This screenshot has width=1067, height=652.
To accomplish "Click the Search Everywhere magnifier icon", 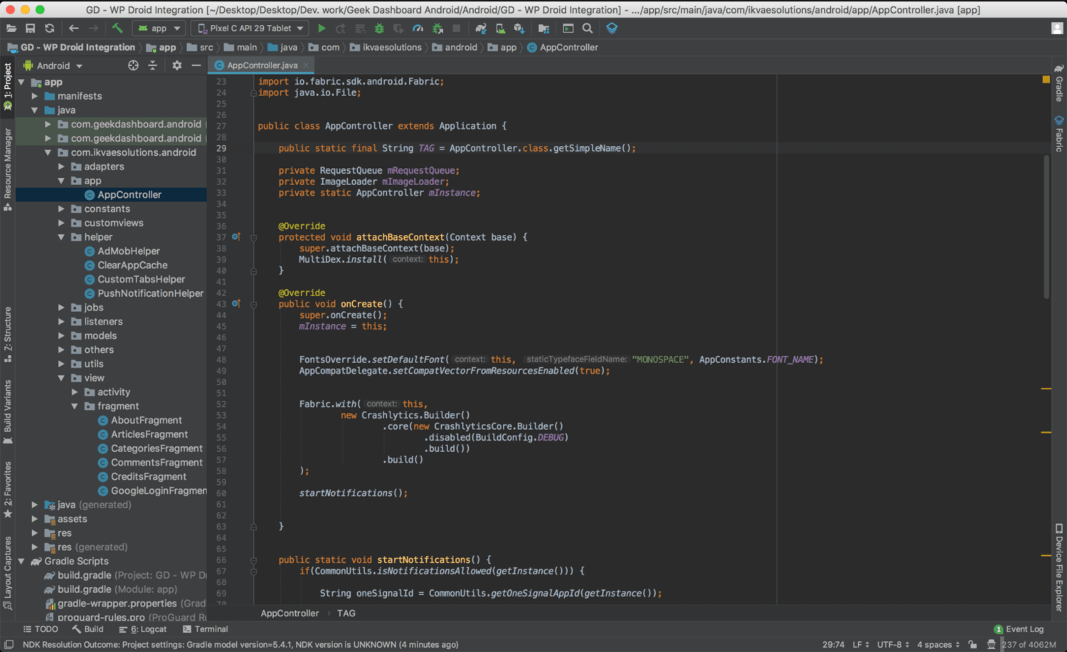I will pyautogui.click(x=586, y=28).
